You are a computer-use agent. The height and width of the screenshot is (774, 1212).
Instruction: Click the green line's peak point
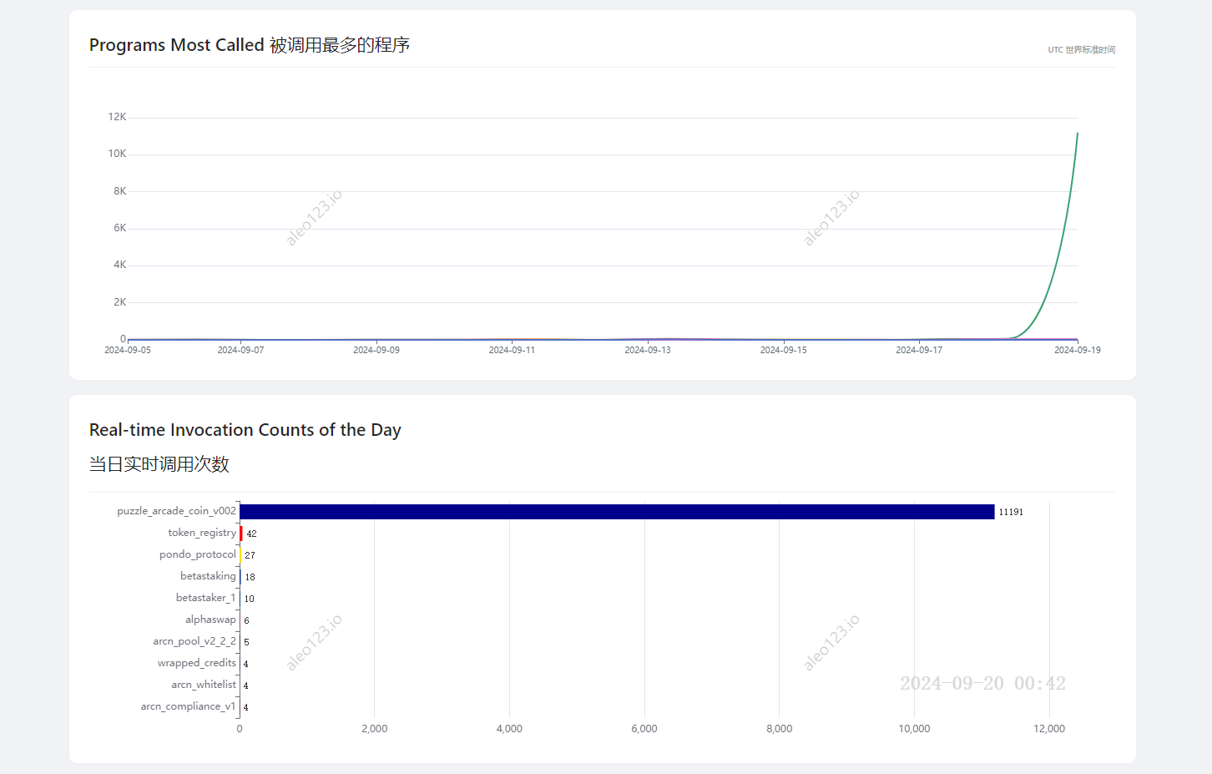(x=1077, y=134)
